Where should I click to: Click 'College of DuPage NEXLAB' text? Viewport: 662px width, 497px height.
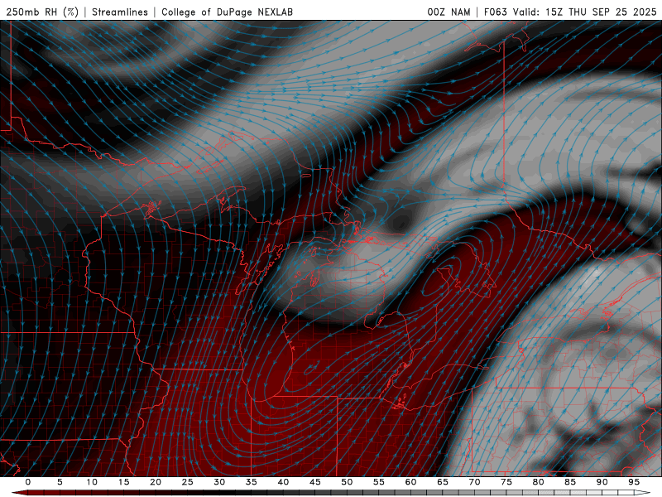click(227, 12)
